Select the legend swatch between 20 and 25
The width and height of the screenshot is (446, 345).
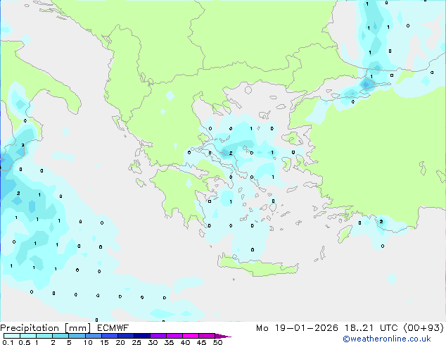pyautogui.click(x=126, y=336)
